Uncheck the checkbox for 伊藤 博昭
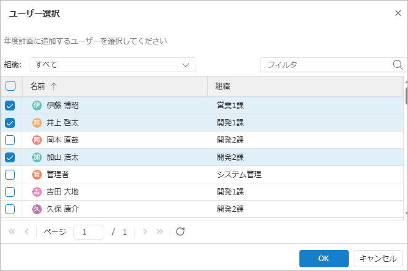This screenshot has width=408, height=271. click(10, 106)
